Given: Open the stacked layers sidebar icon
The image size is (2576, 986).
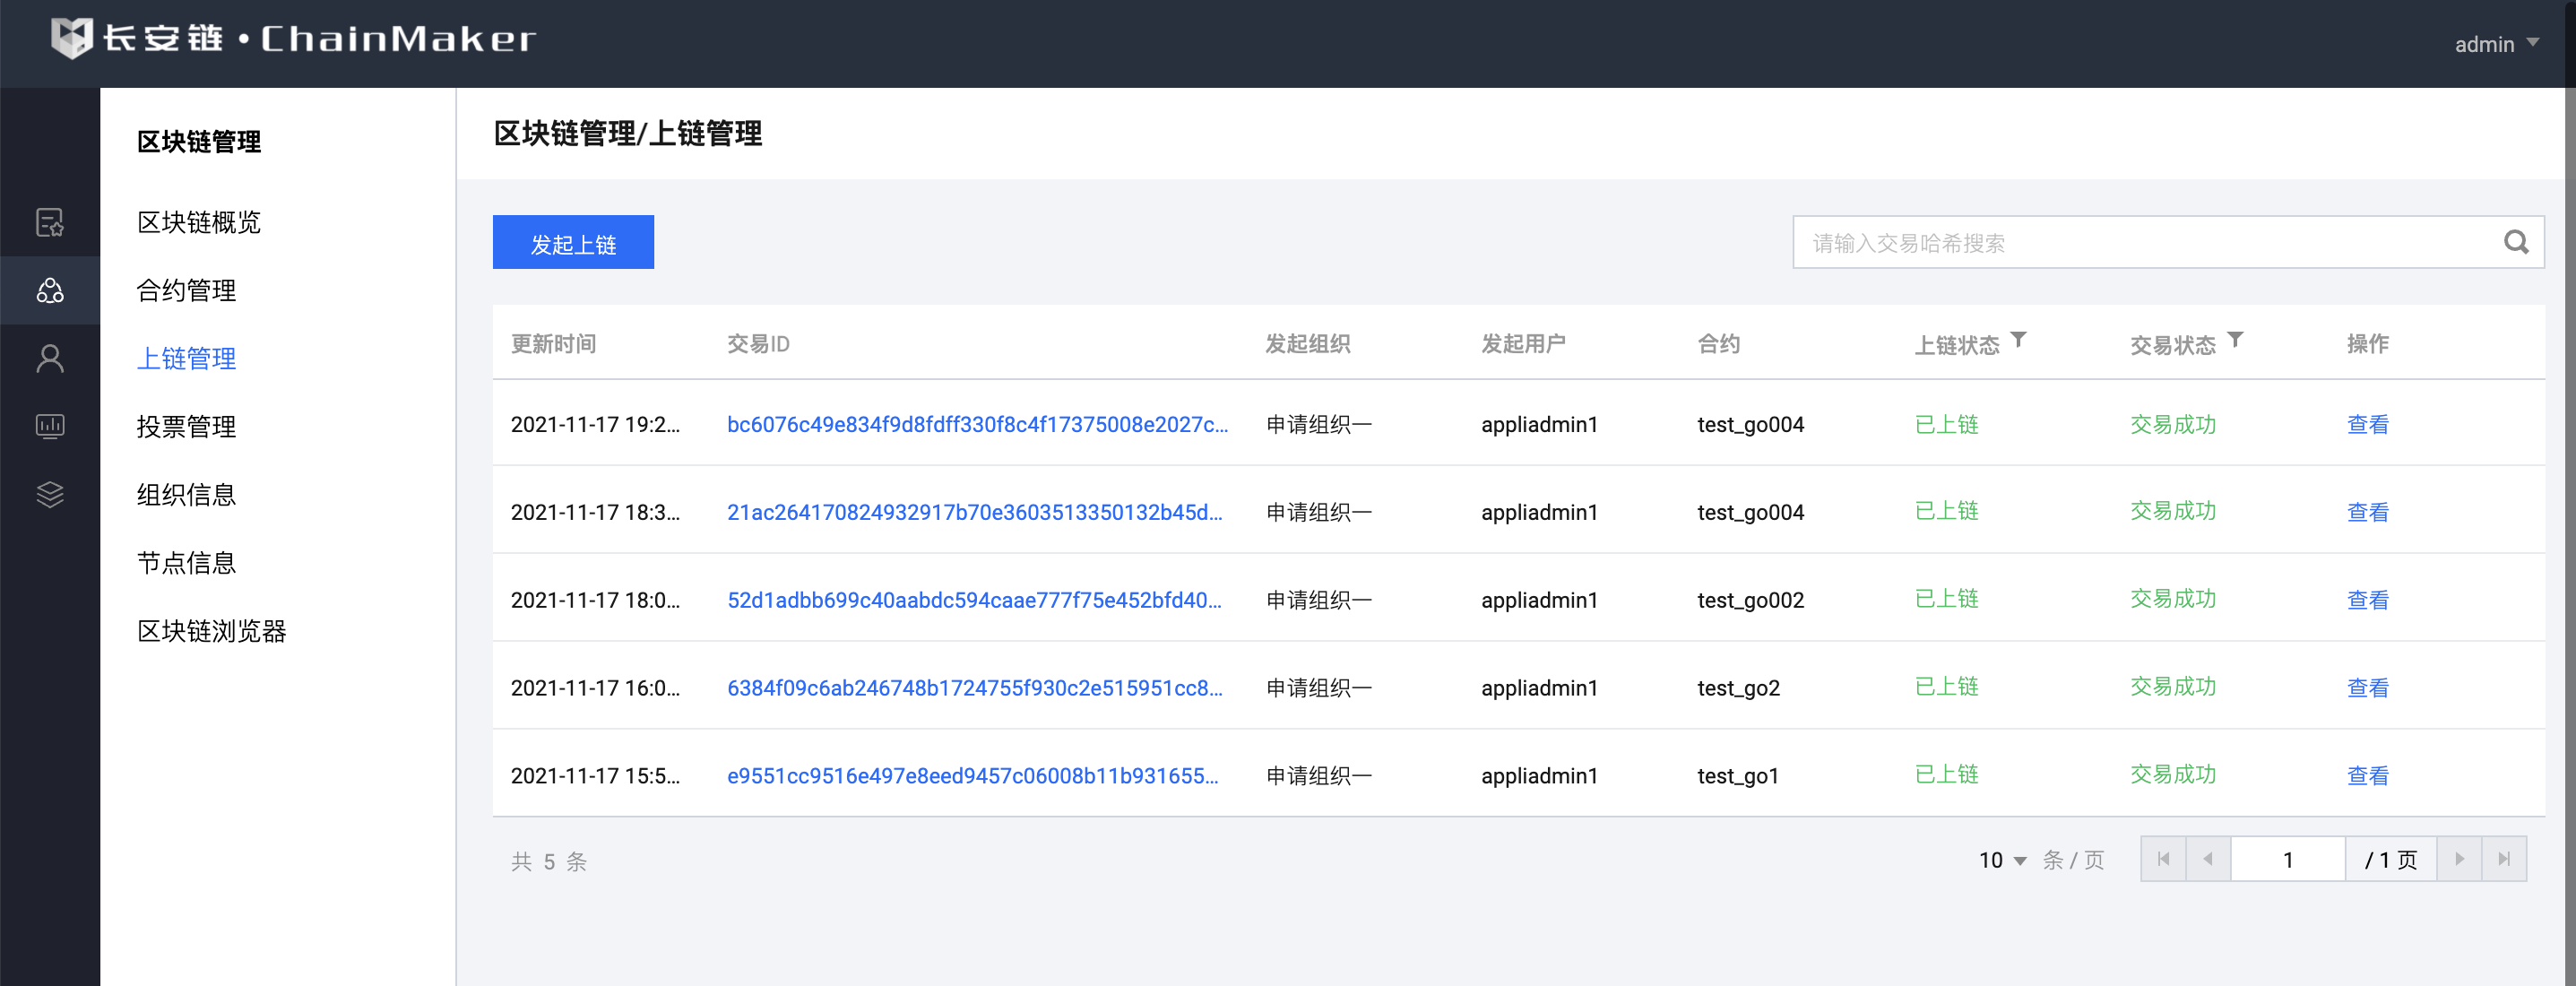Looking at the screenshot, I should tap(50, 494).
